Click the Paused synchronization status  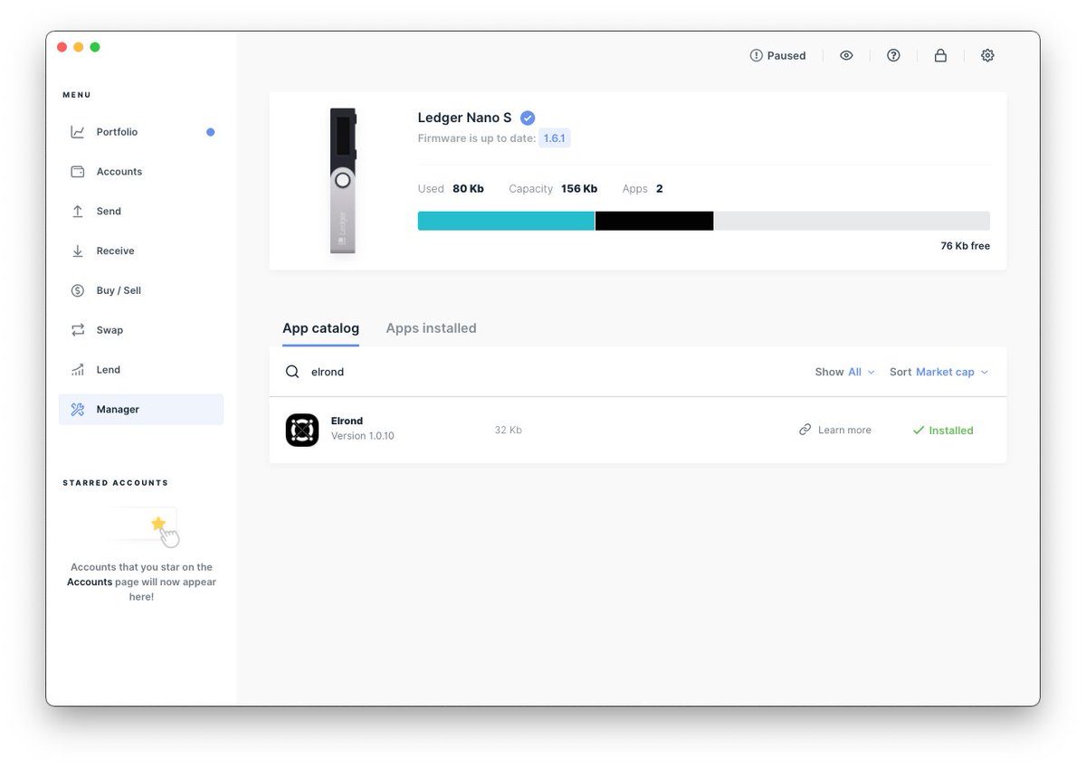(x=777, y=56)
